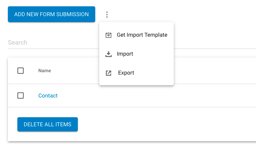Focus the Search input field
The width and height of the screenshot is (256, 148).
pos(53,43)
